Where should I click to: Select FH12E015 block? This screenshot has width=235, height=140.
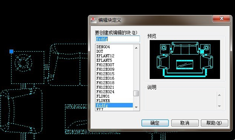click(114, 74)
